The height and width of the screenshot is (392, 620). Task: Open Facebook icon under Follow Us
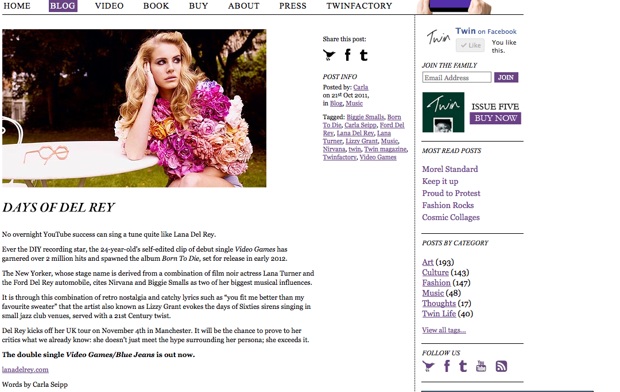(x=447, y=366)
